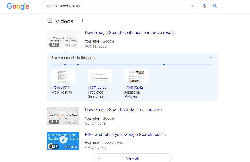Open 'Filter and refine your Google Search results'
The height and width of the screenshot is (162, 250).
[x=125, y=135]
